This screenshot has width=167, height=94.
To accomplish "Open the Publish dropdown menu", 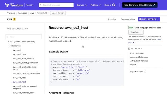I will click(x=96, y=5).
